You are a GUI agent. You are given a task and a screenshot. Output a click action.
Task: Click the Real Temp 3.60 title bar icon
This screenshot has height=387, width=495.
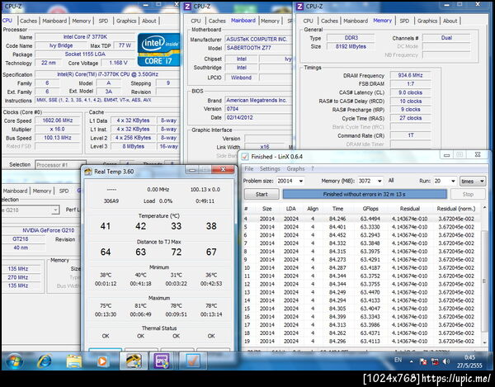click(87, 172)
